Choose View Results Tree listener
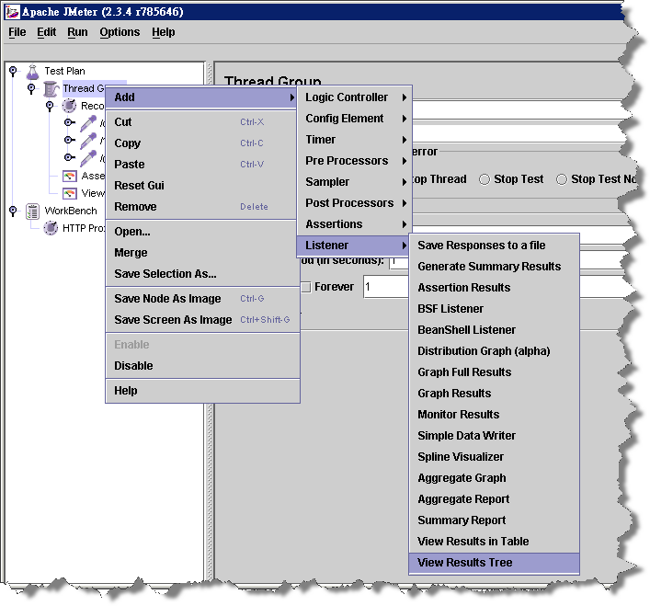650x606 pixels. (494, 563)
